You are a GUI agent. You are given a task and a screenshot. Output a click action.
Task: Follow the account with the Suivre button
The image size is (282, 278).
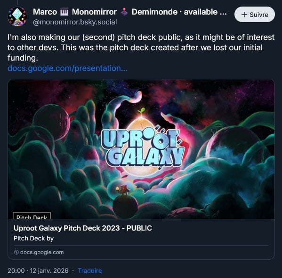tap(255, 15)
